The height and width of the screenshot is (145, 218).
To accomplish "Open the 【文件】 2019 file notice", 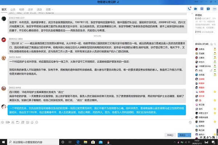I will pyautogui.click(x=205, y=32).
